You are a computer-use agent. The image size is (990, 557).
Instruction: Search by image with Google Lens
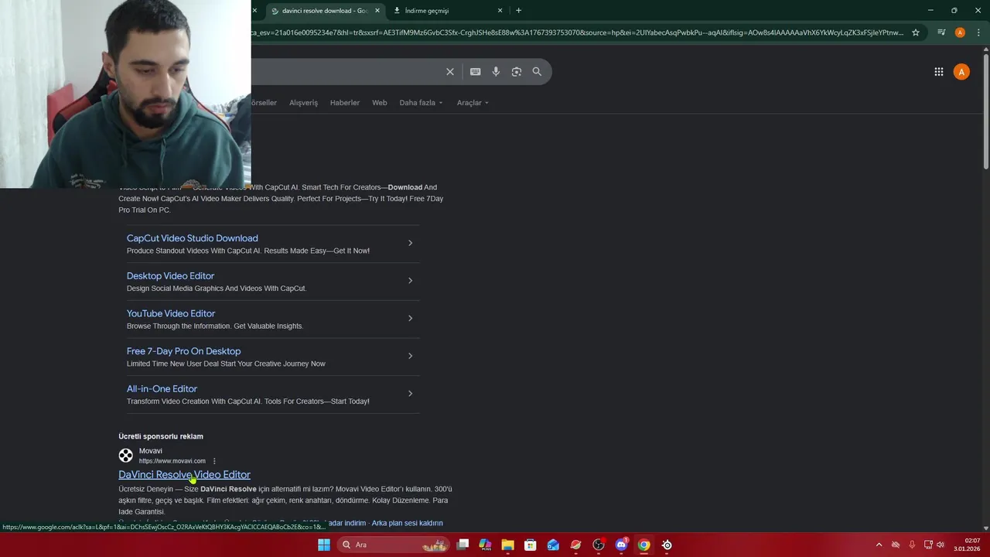click(x=517, y=72)
